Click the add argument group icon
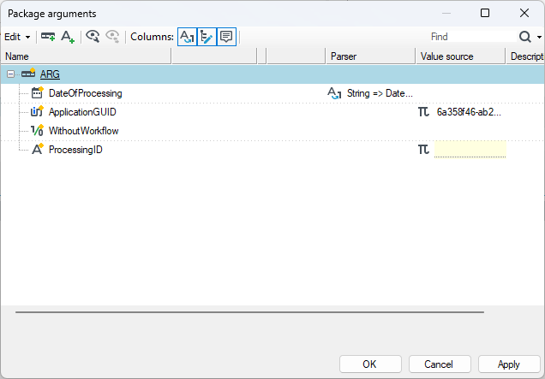Viewport: 545px width, 379px height. (x=48, y=37)
